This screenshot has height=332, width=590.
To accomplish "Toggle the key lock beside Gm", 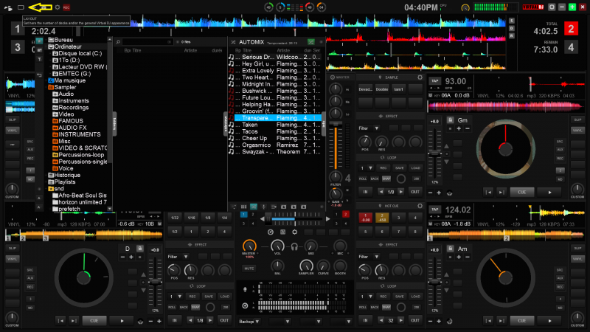I will [450, 120].
